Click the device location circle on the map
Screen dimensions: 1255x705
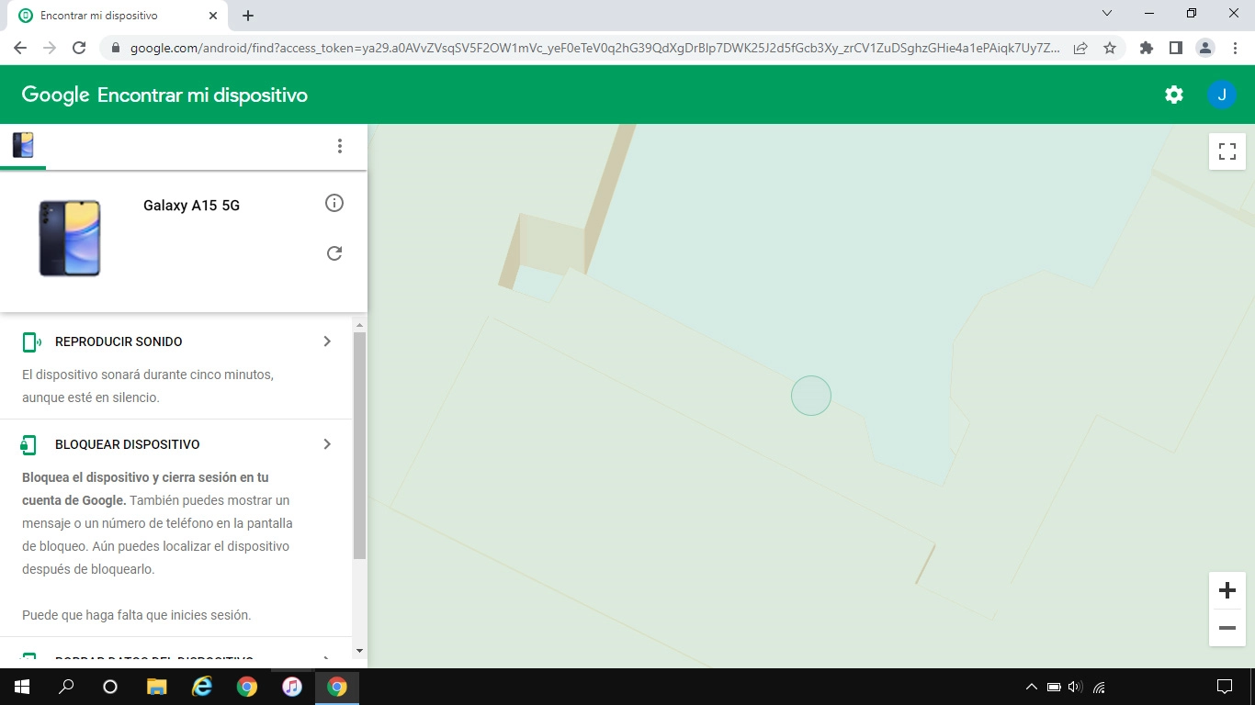810,395
